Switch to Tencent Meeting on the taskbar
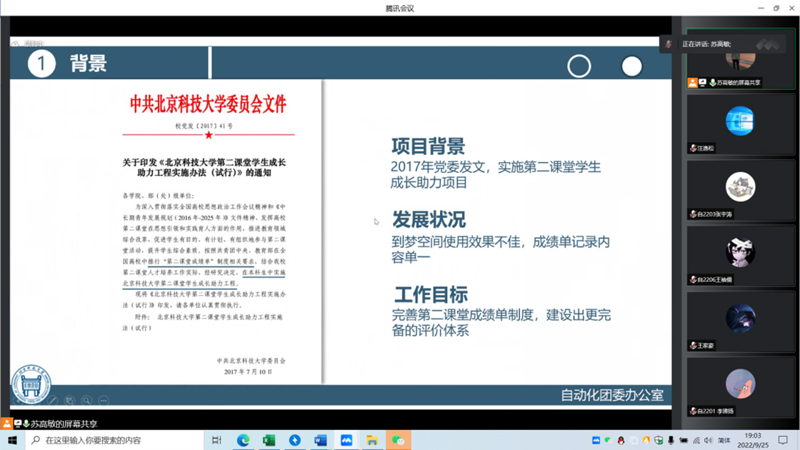Image resolution: width=800 pixels, height=450 pixels. pos(346,440)
